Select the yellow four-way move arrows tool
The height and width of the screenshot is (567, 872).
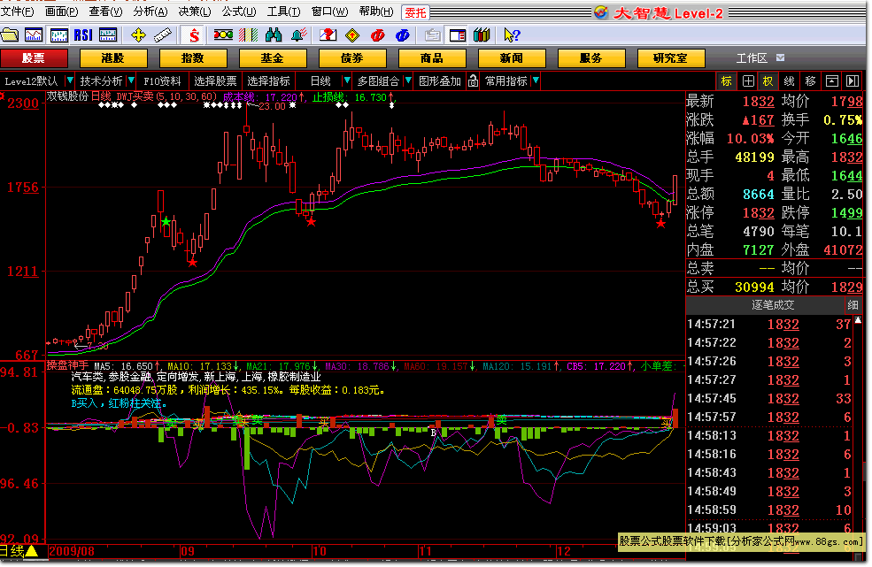click(138, 35)
